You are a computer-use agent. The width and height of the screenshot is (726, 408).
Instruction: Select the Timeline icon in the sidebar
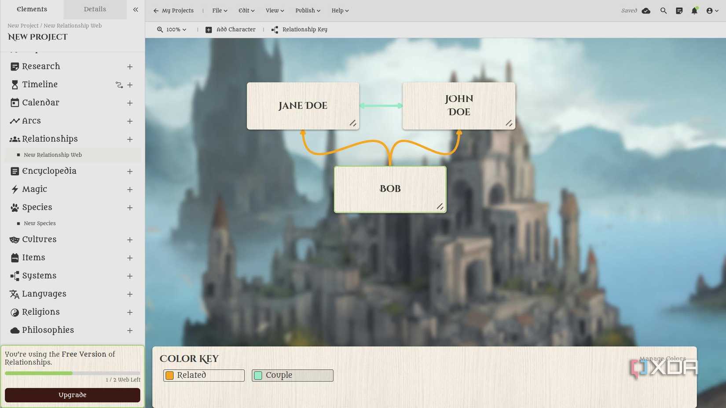(x=15, y=84)
